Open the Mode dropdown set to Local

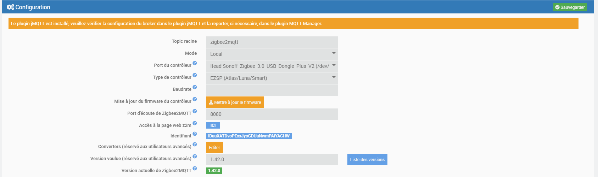coord(272,54)
